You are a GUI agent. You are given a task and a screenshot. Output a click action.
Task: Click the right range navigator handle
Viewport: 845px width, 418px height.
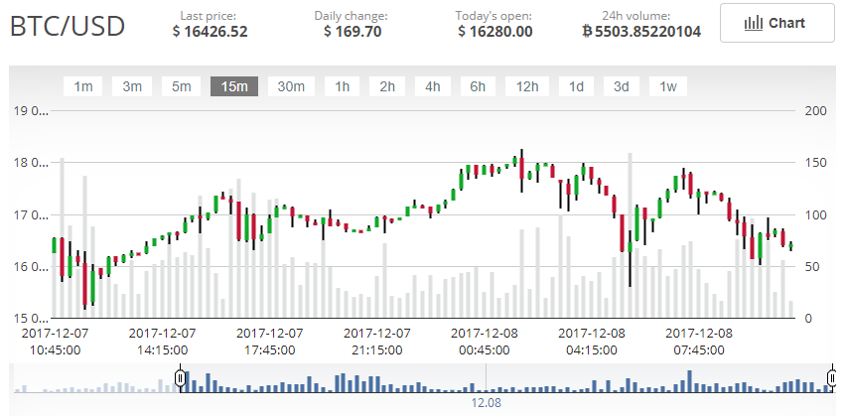click(x=831, y=378)
